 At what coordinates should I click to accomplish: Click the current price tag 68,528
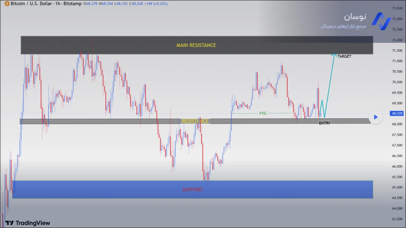[x=397, y=113]
